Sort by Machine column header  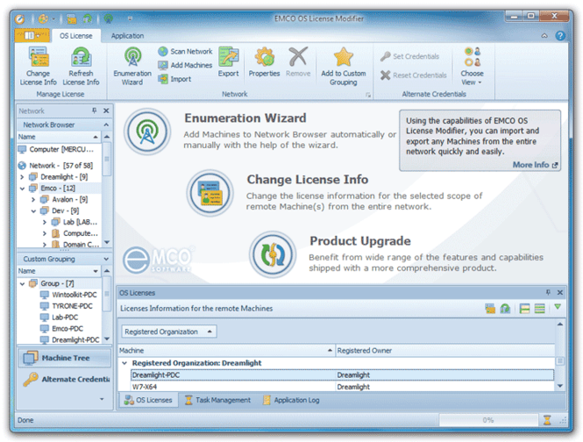(226, 351)
